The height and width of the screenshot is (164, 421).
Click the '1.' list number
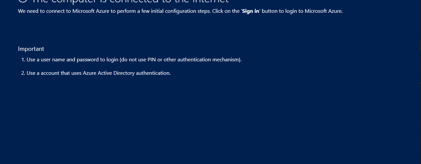23,60
